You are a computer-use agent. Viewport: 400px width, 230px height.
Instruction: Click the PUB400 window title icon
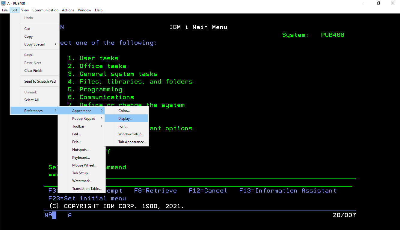[3, 3]
